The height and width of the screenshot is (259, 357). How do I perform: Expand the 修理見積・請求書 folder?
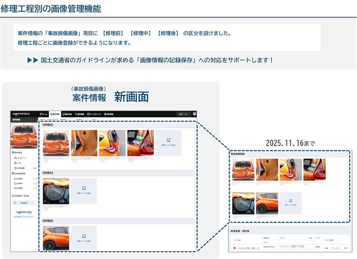[22, 196]
